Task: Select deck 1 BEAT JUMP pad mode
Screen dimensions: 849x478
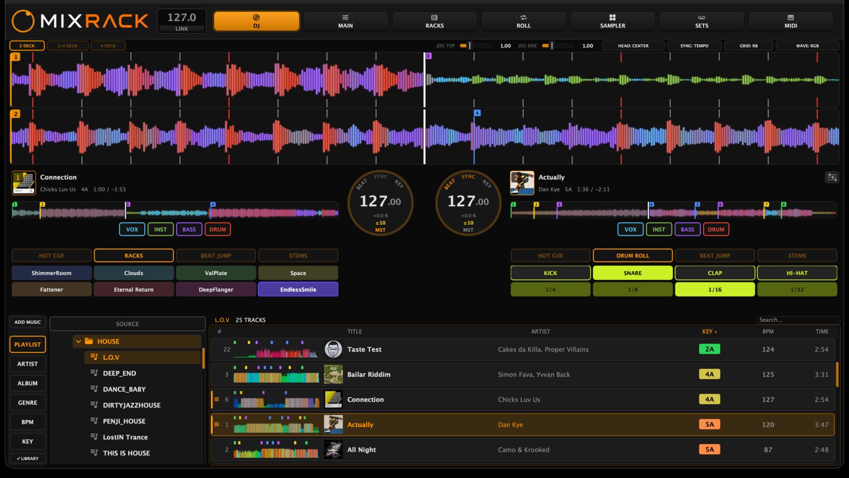Action: tap(216, 255)
